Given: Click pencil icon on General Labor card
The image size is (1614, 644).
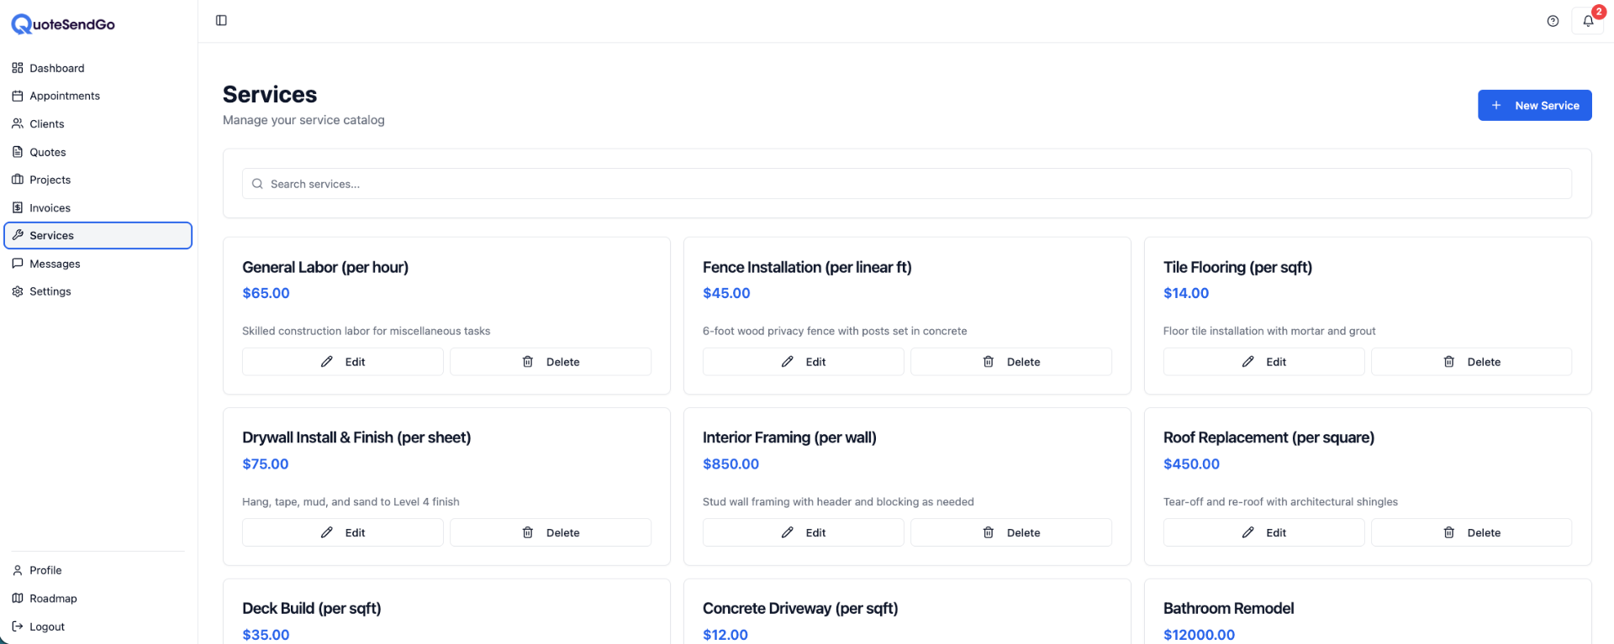Looking at the screenshot, I should click(x=327, y=362).
